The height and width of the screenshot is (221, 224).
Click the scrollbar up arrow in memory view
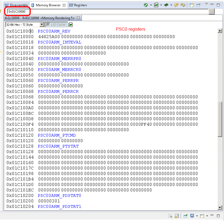click(x=220, y=31)
